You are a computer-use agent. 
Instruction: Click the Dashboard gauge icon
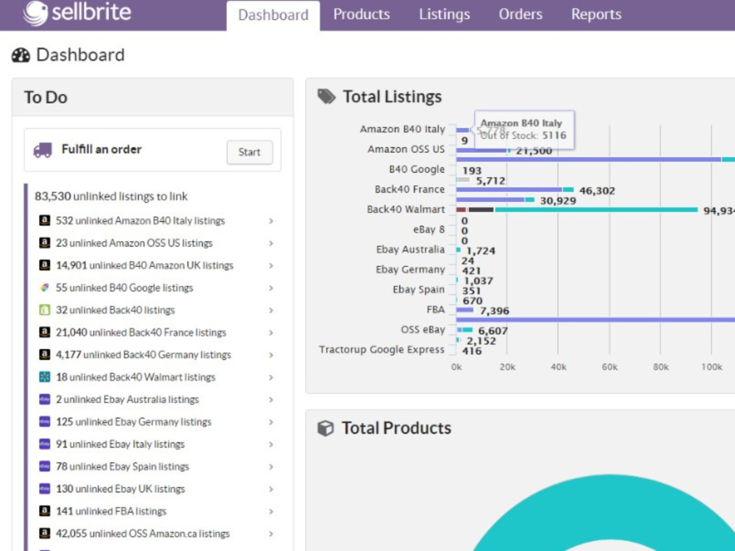pos(21,55)
